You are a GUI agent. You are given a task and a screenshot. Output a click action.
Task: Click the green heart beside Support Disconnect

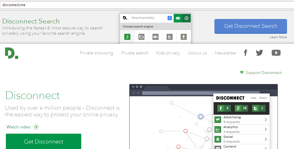(x=242, y=72)
